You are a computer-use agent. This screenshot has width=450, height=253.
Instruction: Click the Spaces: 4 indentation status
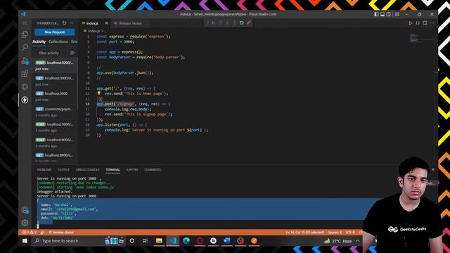coord(335,233)
